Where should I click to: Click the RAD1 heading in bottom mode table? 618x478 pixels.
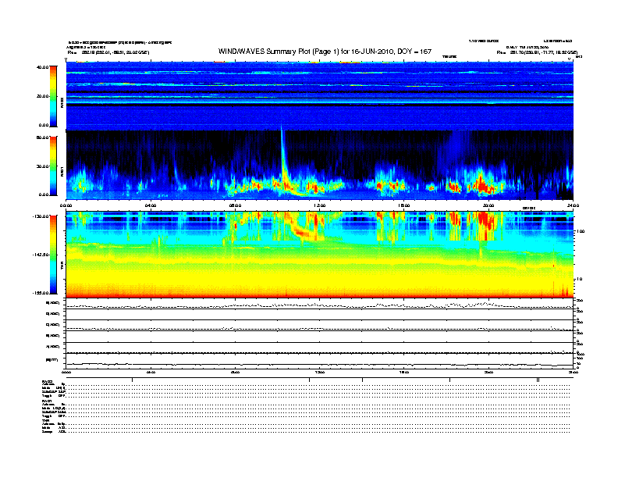click(48, 401)
